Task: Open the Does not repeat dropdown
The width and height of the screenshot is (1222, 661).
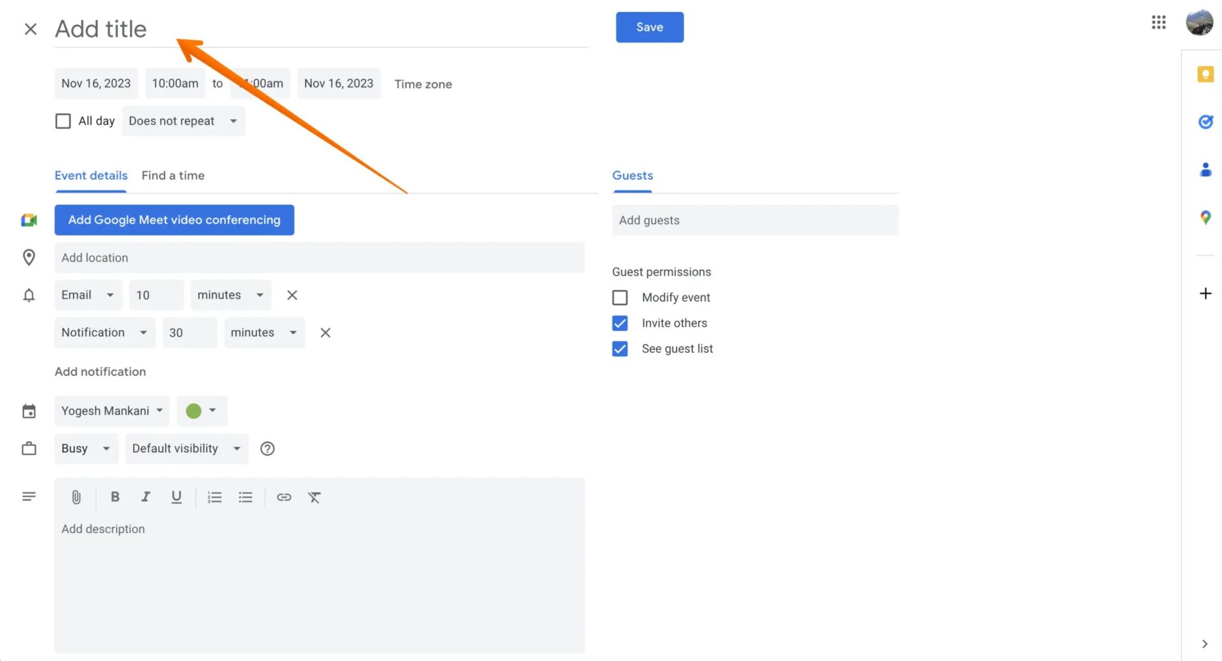Action: pyautogui.click(x=183, y=121)
